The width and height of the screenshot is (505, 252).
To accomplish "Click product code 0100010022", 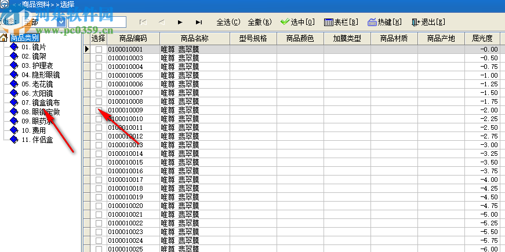I will click(125, 223).
